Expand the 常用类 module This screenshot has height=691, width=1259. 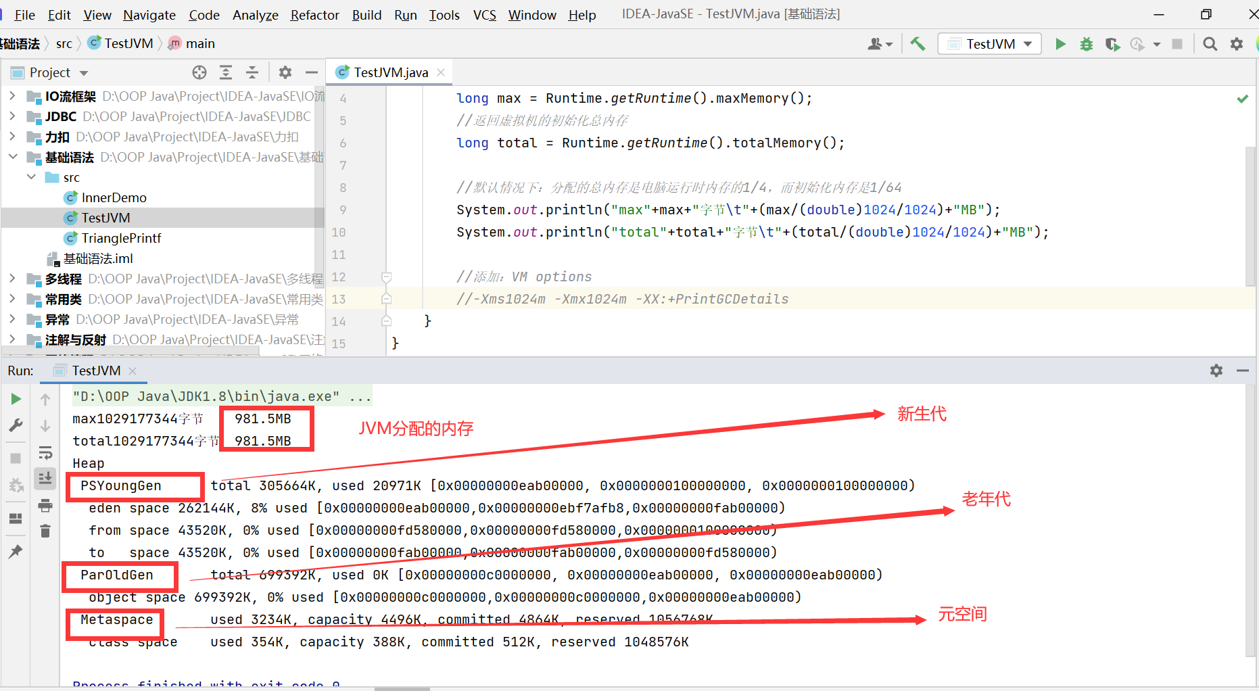click(12, 299)
